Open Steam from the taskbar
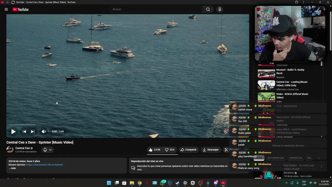Image resolution: width=332 pixels, height=187 pixels. pos(177,183)
